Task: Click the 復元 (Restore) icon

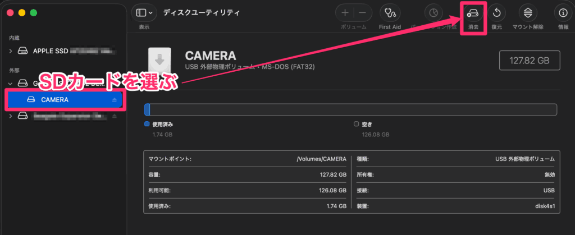Action: click(496, 13)
